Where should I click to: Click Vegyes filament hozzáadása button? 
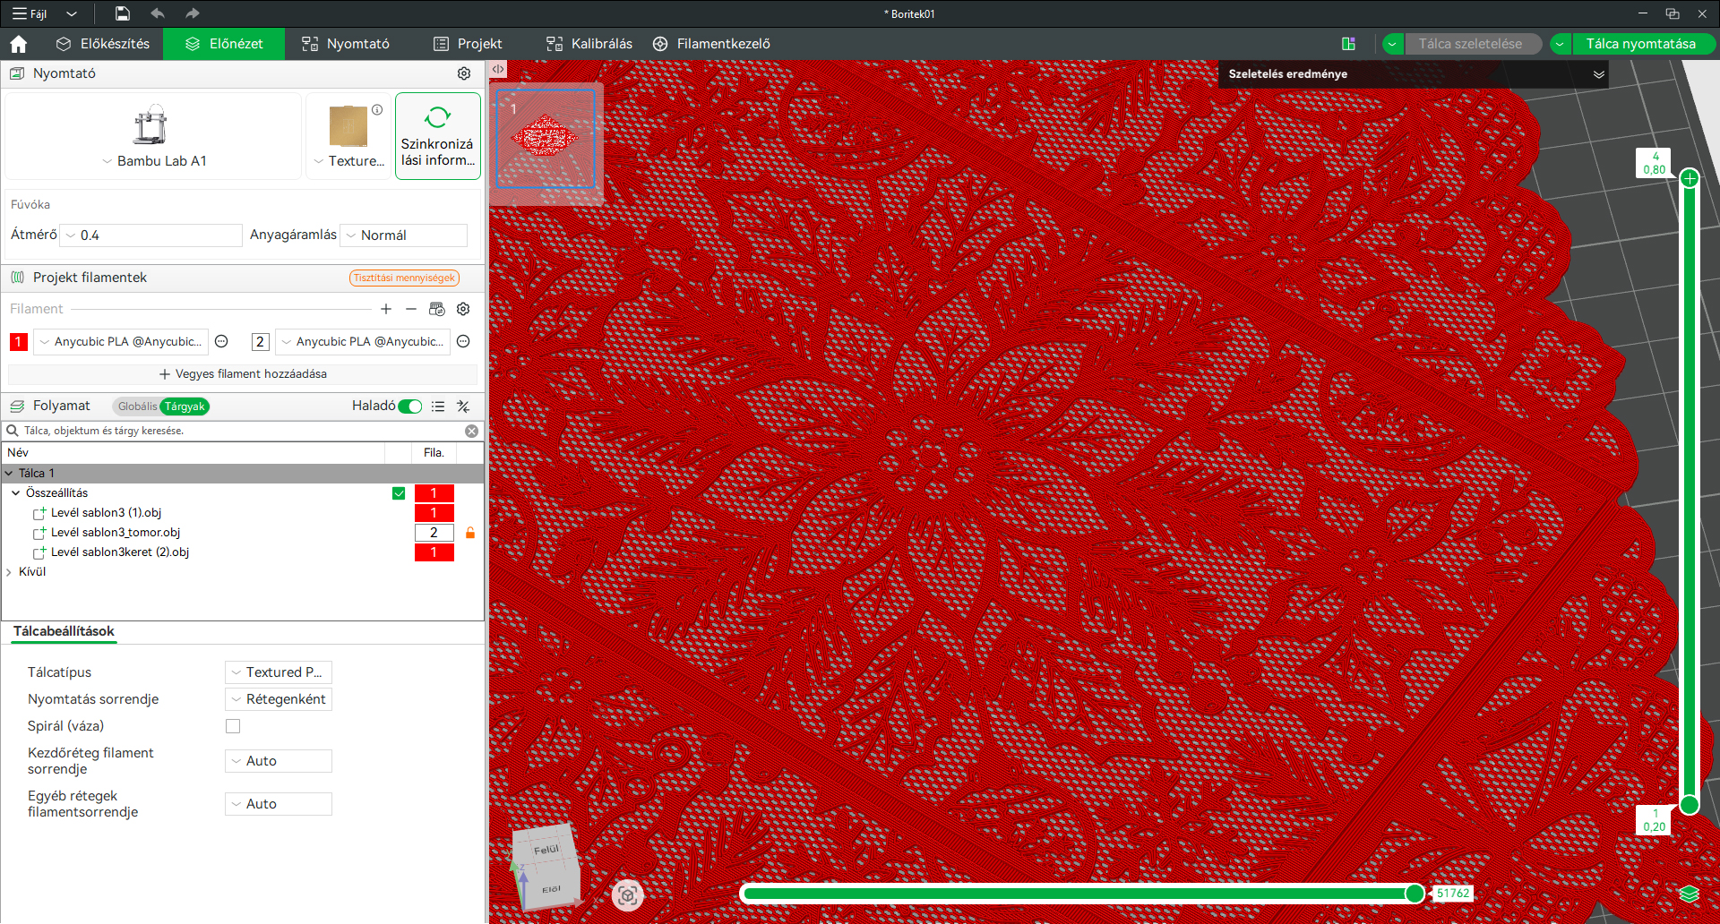(243, 374)
